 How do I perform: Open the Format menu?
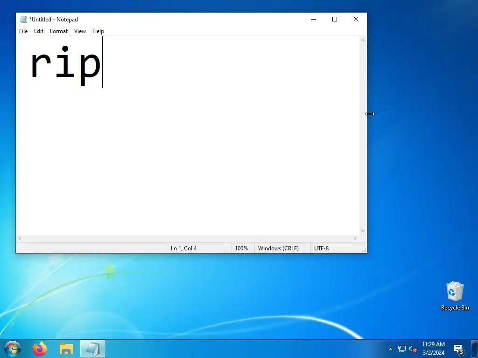(x=59, y=31)
